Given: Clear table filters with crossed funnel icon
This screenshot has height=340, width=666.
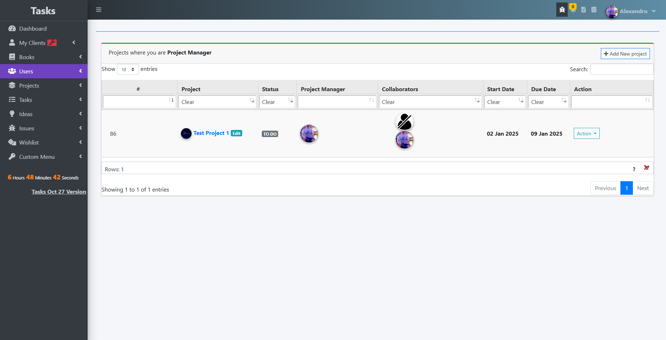Looking at the screenshot, I should [646, 168].
